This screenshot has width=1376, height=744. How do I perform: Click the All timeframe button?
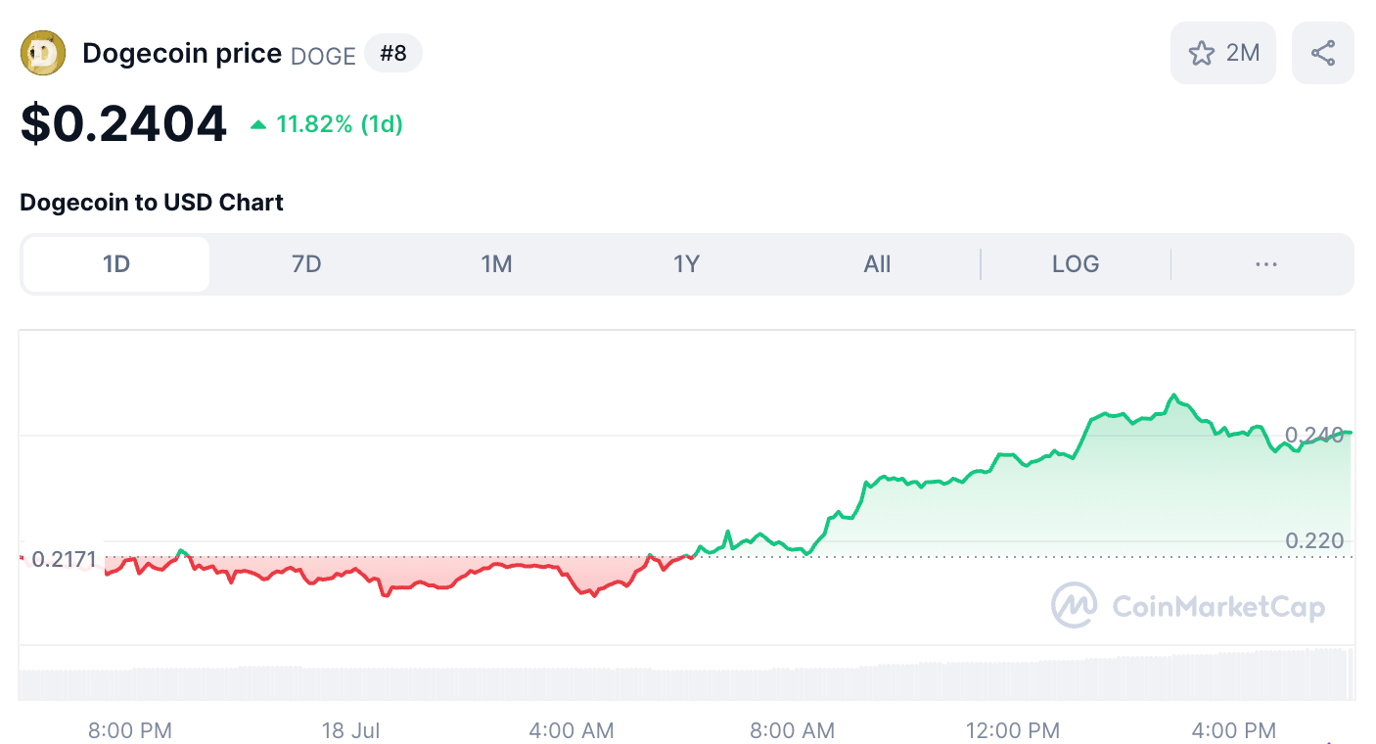coord(877,263)
